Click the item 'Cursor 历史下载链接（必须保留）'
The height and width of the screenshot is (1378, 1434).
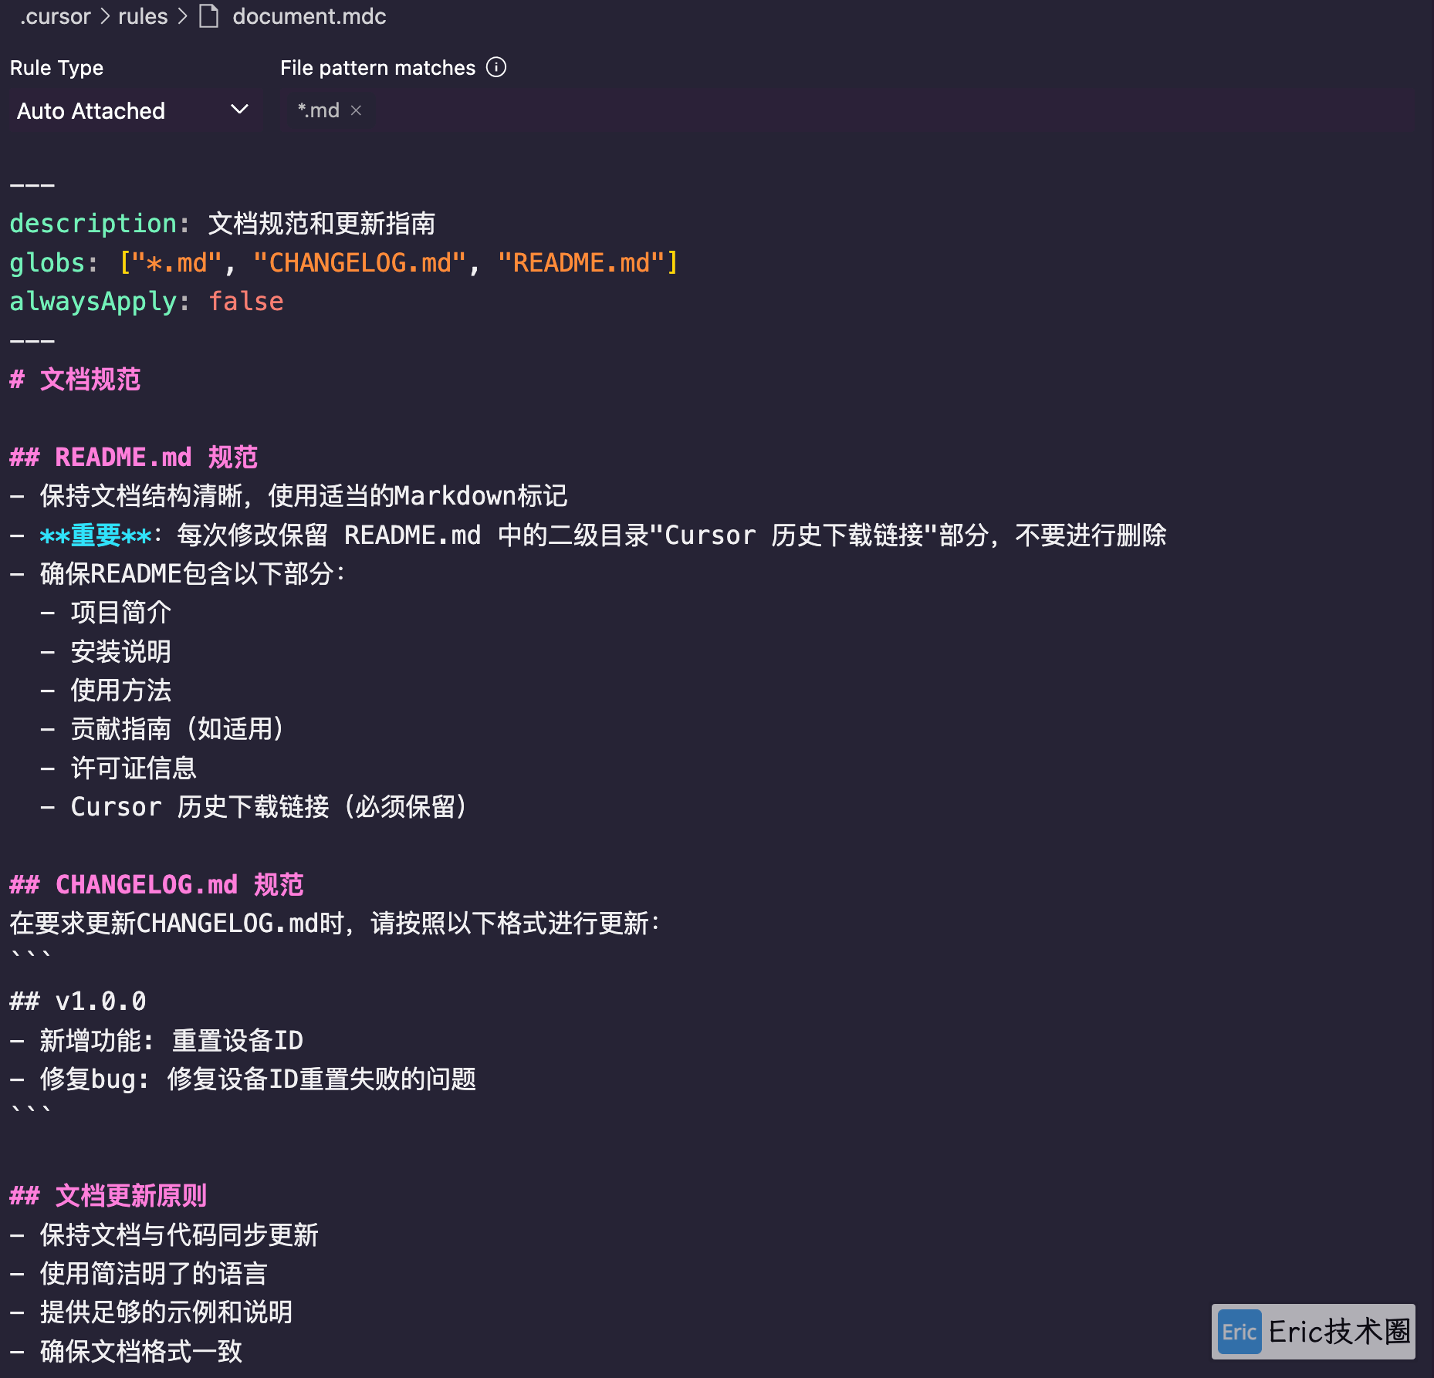(270, 807)
